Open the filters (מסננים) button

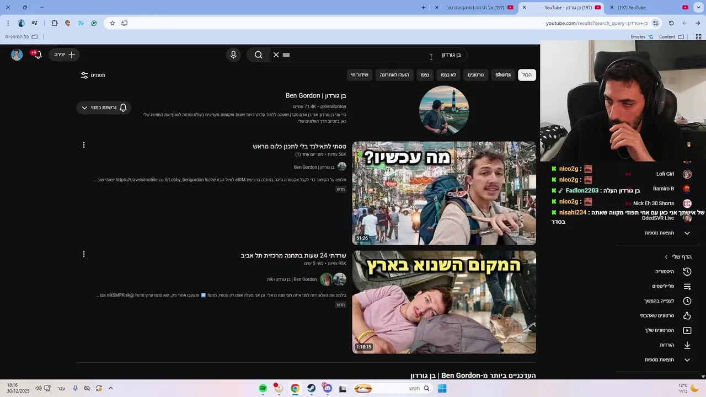coord(93,75)
